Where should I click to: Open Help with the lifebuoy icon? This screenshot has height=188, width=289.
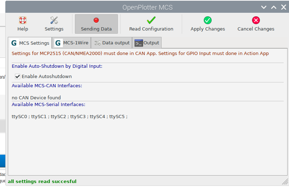[23, 24]
